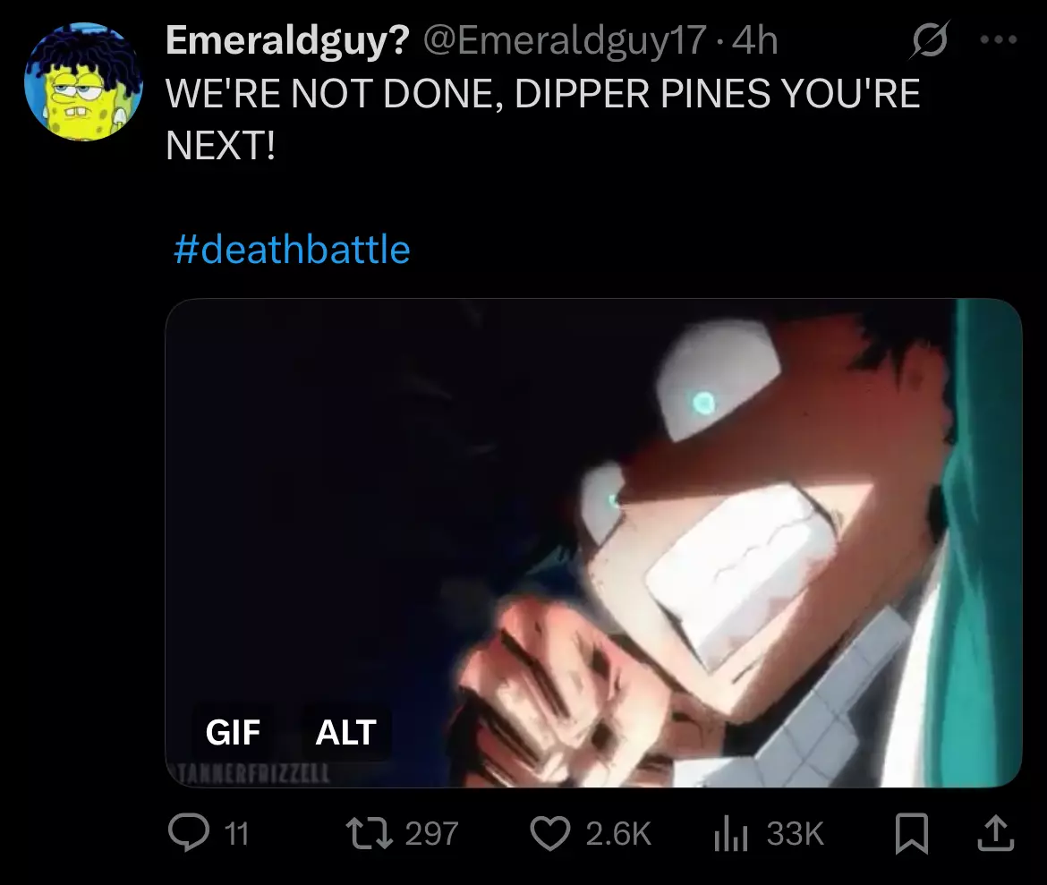
Task: Click the 2.6K likes count
Action: tap(618, 834)
